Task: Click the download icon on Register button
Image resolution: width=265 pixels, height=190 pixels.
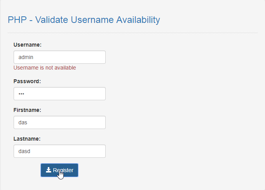Action: pos(49,170)
